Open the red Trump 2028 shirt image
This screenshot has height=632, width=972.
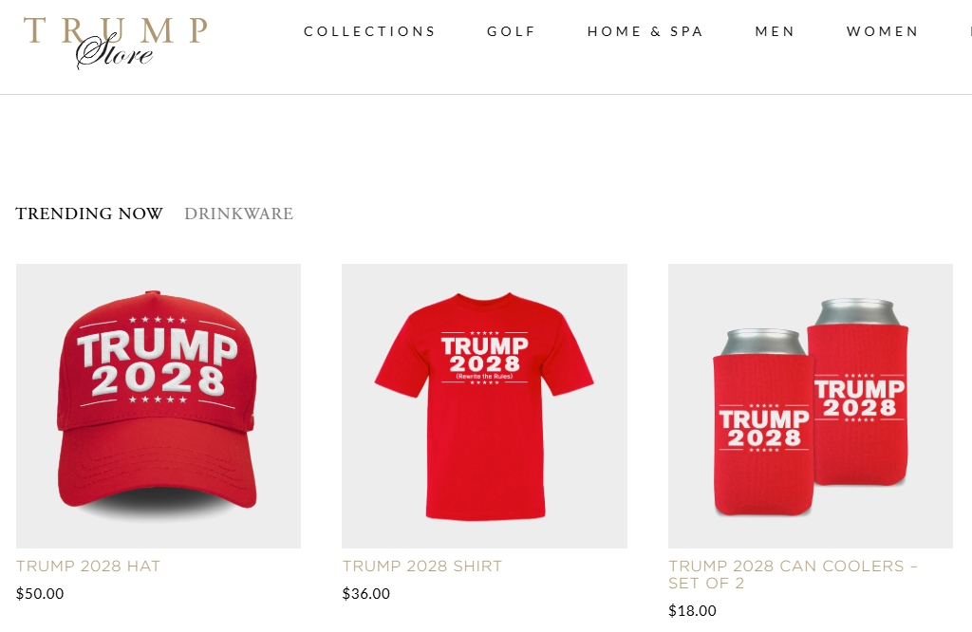484,406
